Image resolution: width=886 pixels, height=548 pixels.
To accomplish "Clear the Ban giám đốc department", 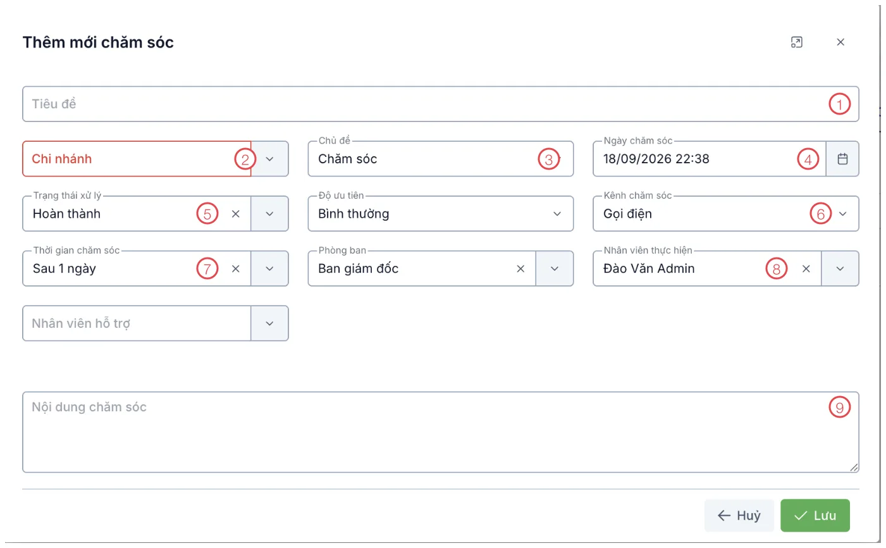I will [x=520, y=269].
